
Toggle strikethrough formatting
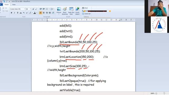21,13
